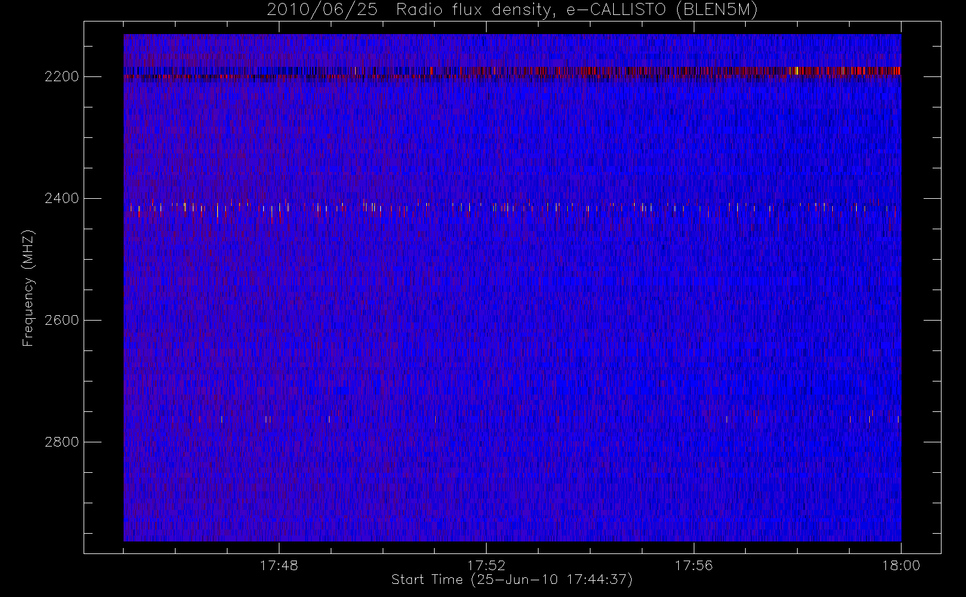Select the 'Frequency (MHZ)' axis label

pos(28,288)
